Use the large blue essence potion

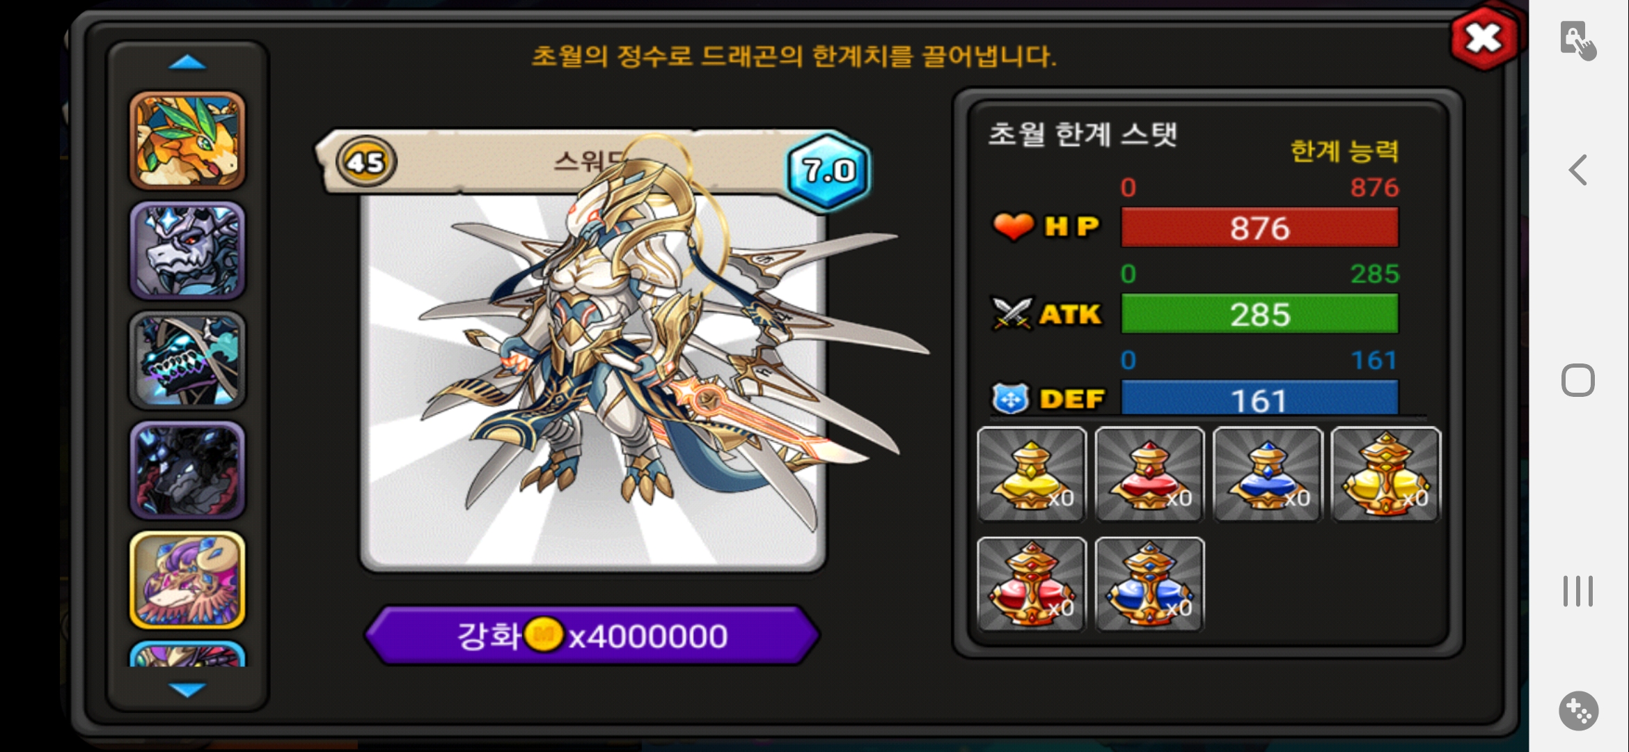[x=1149, y=584]
